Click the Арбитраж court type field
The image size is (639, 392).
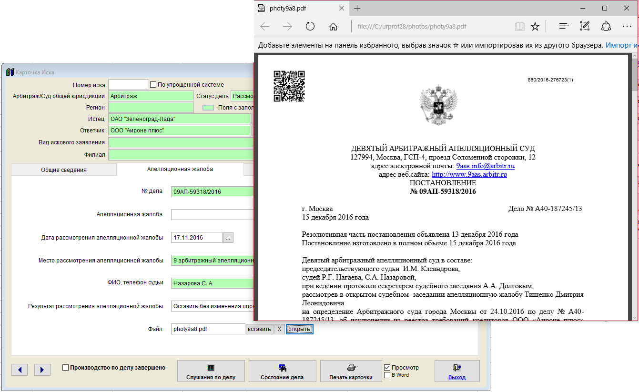tap(151, 96)
